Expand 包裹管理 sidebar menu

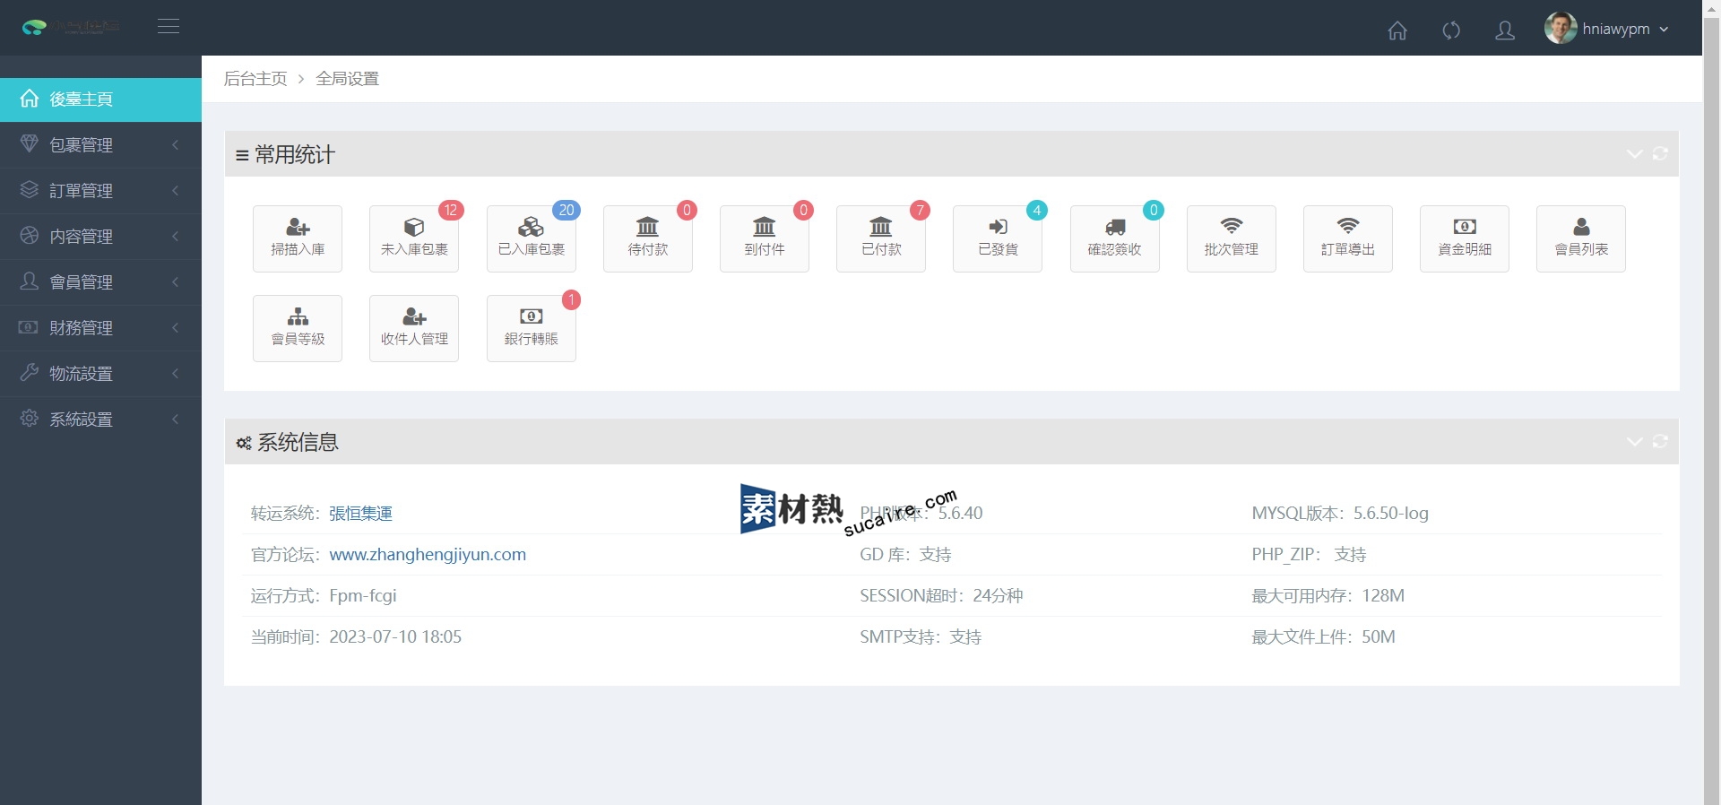(100, 145)
